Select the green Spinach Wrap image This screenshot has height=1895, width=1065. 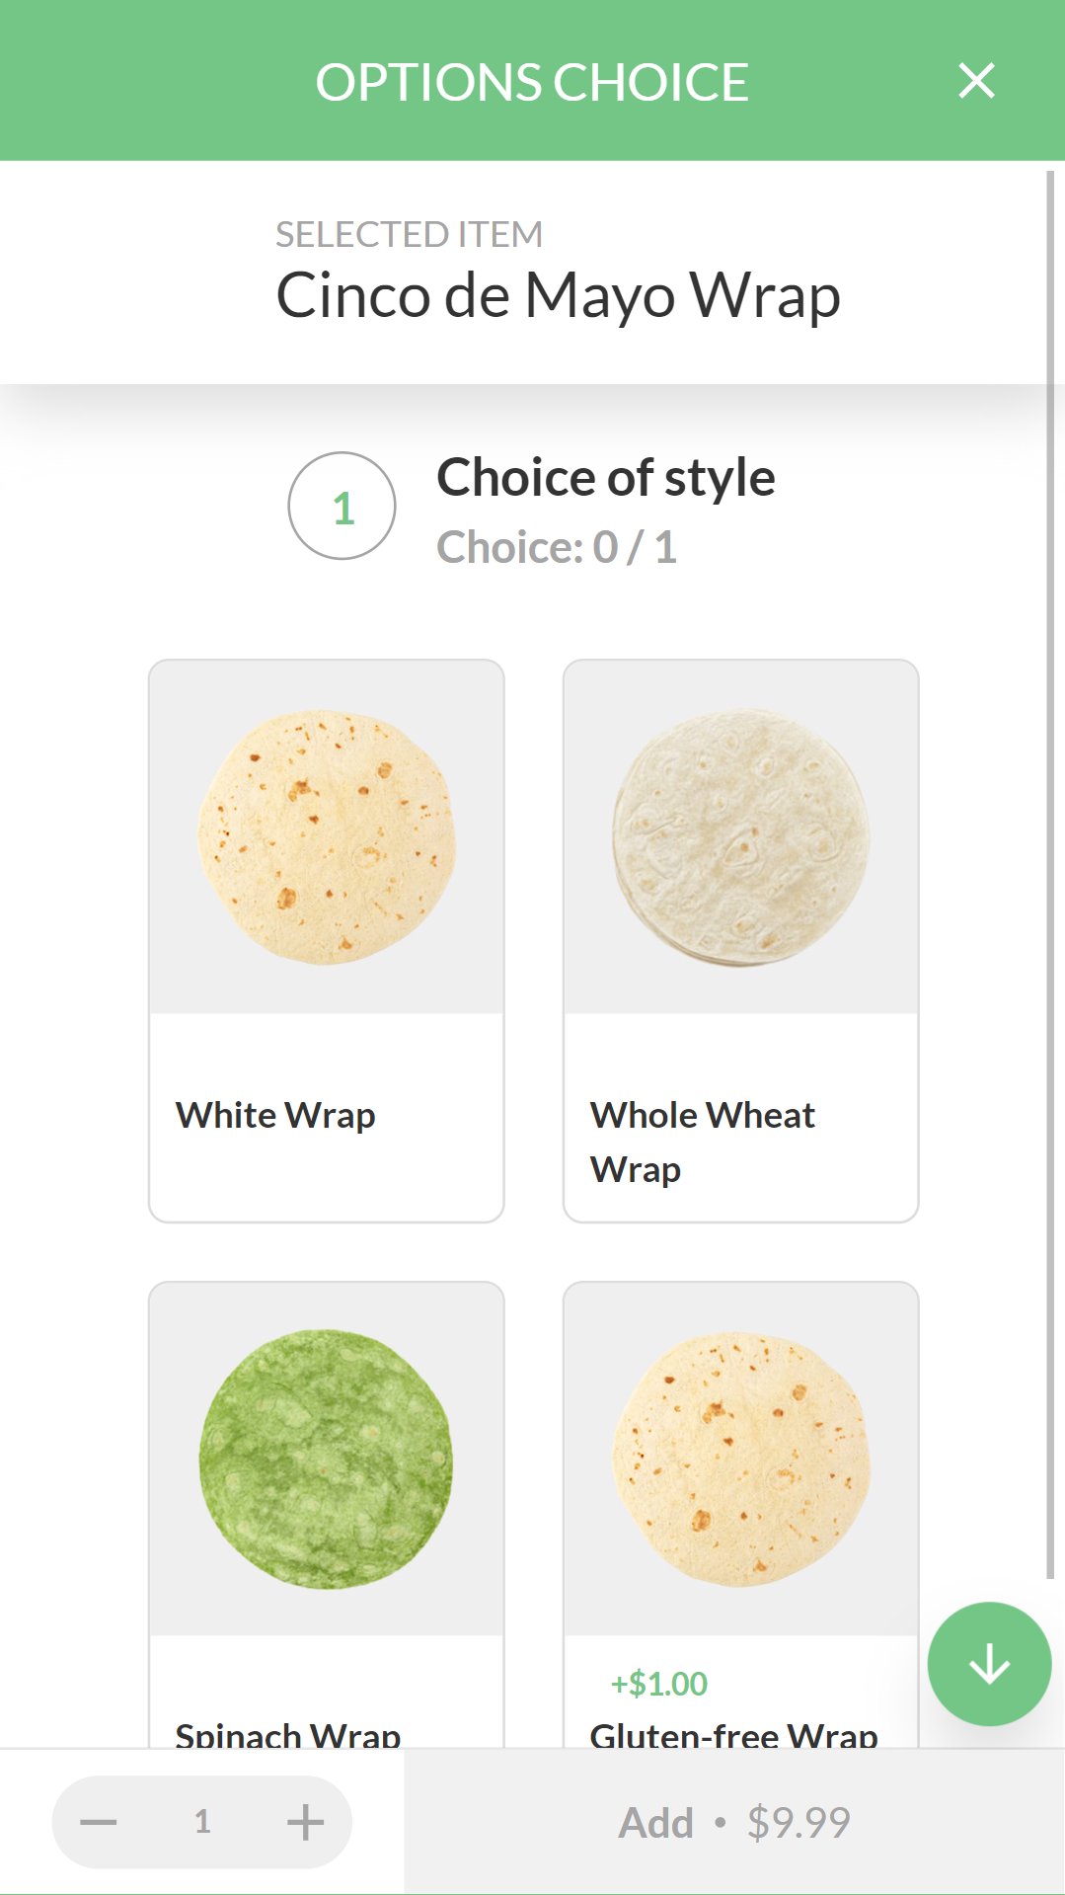tap(327, 1459)
